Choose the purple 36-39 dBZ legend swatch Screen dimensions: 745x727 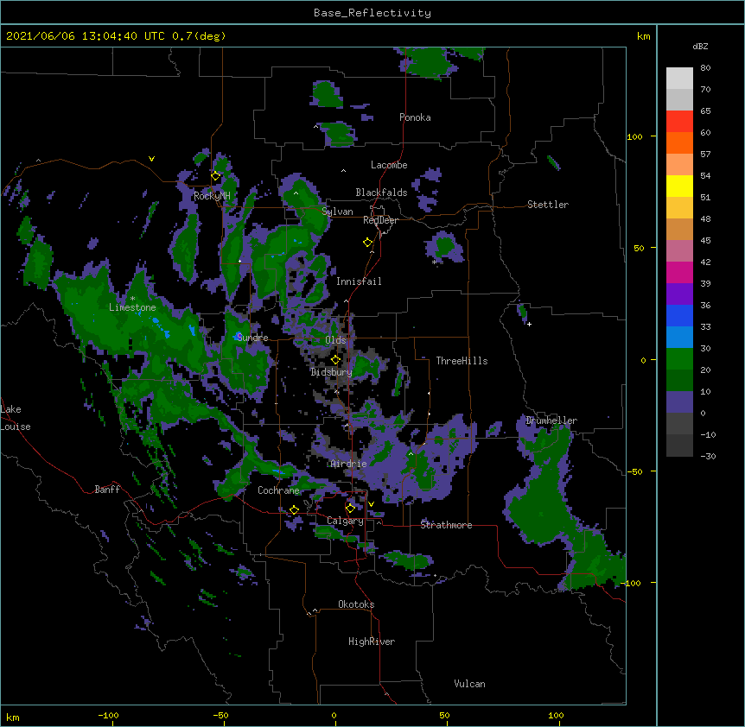pyautogui.click(x=679, y=294)
